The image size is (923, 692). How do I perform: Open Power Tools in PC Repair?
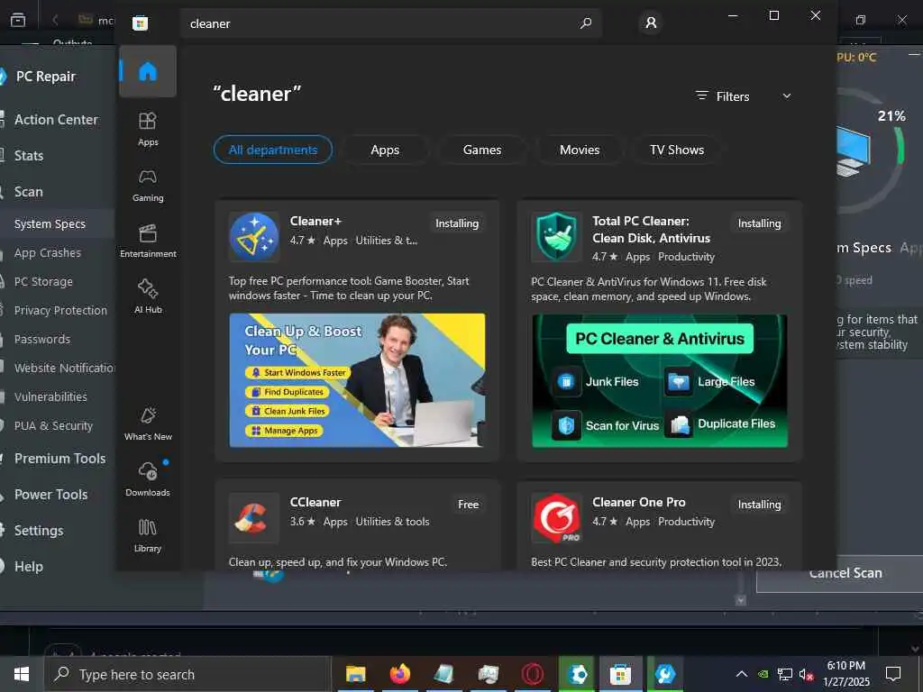51,495
